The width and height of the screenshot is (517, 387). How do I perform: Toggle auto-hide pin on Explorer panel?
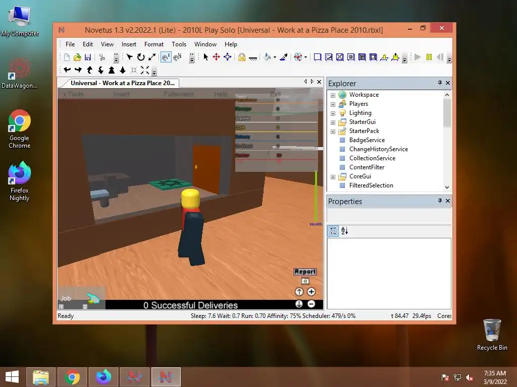440,83
